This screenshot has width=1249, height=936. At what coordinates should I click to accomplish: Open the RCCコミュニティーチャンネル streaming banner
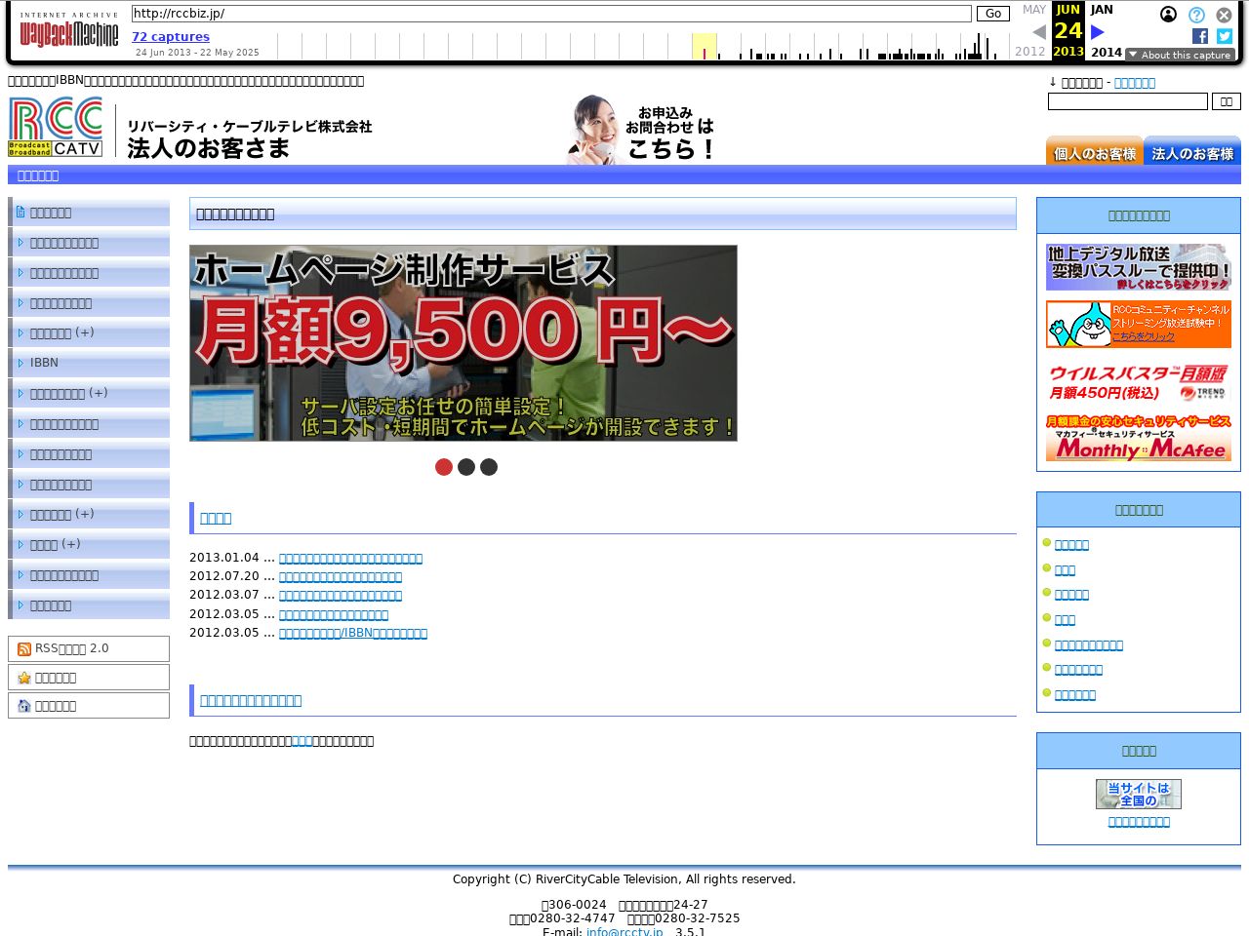(x=1139, y=324)
